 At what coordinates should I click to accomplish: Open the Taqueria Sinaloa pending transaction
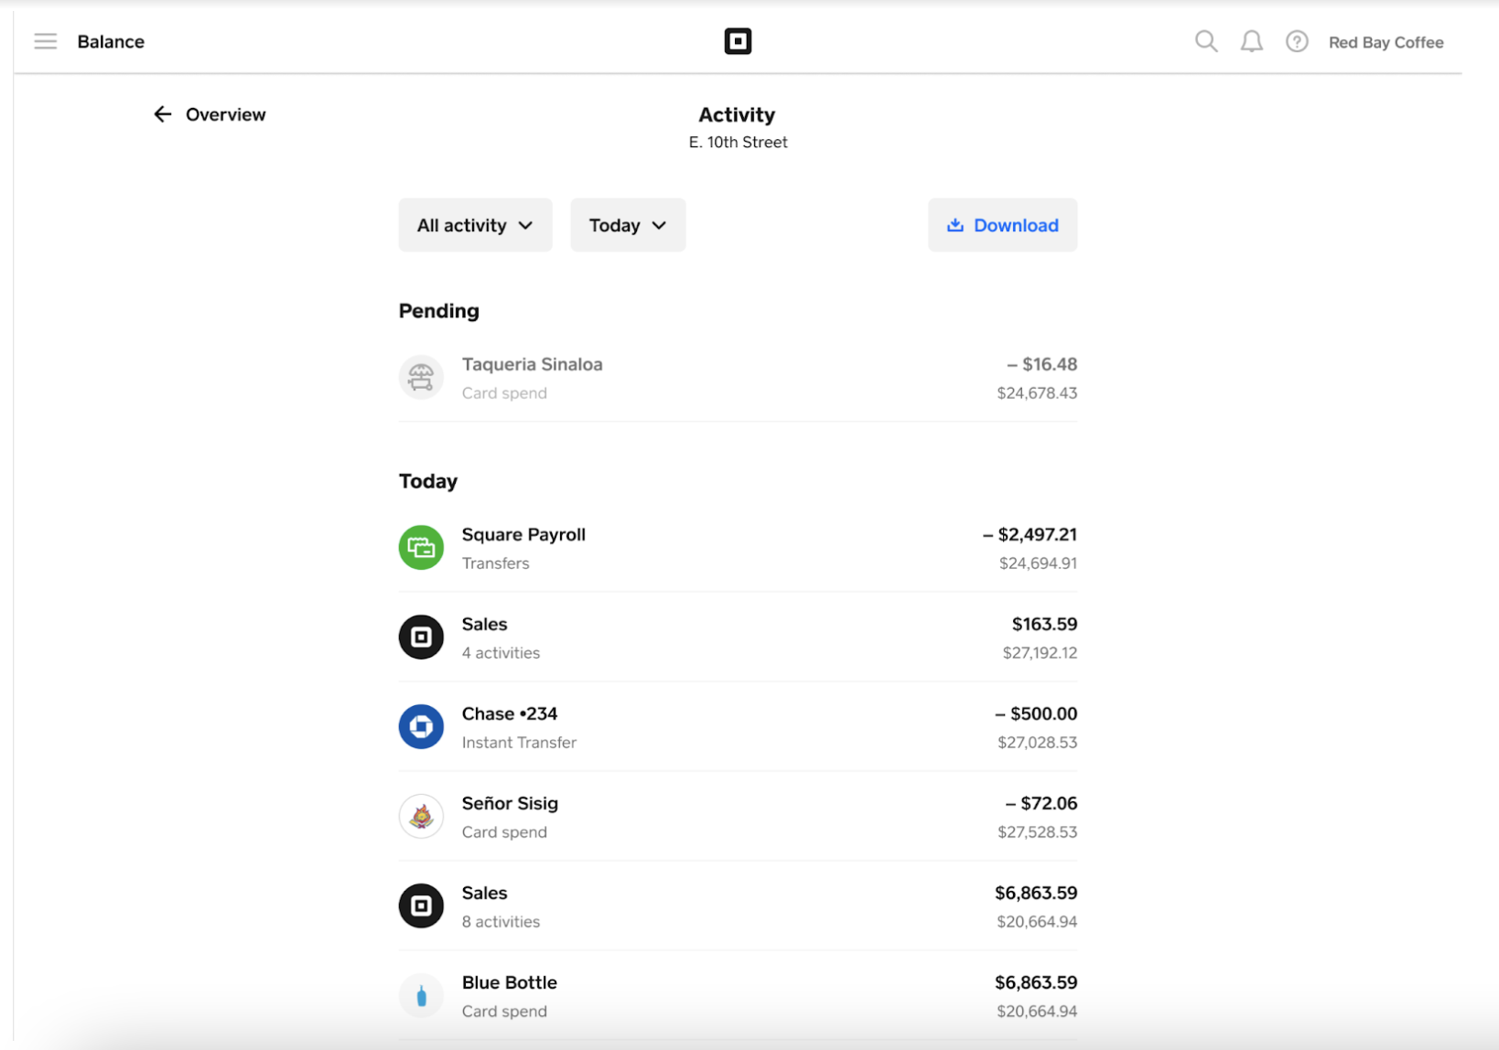point(738,378)
